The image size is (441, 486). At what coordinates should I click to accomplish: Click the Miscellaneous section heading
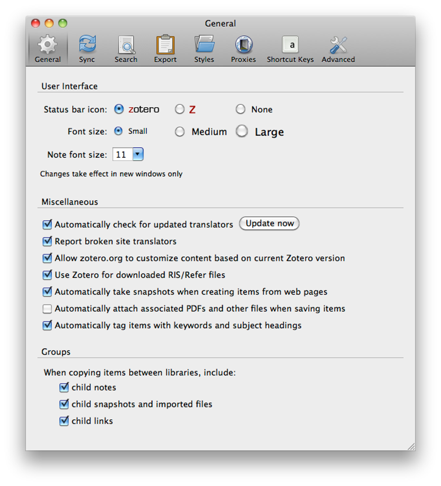70,202
